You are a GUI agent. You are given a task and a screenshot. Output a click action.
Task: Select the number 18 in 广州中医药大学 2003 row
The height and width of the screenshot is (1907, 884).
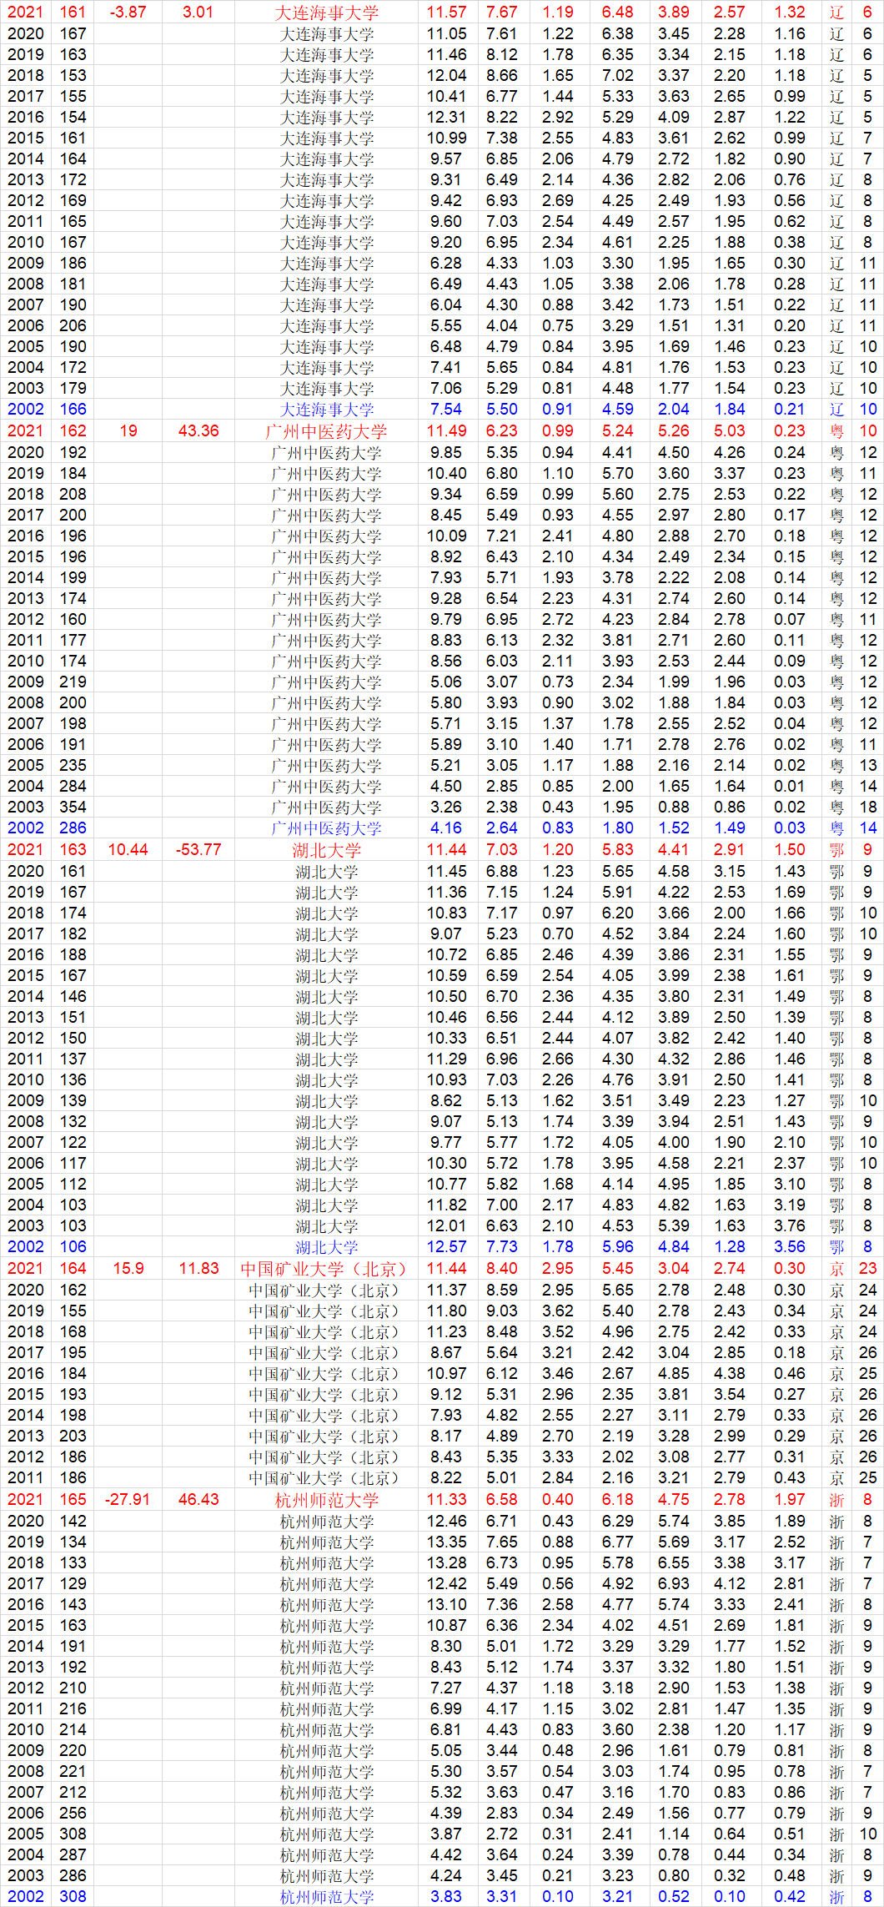[868, 808]
